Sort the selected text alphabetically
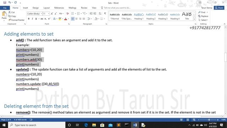The width and height of the screenshot is (227, 128). 100,14
